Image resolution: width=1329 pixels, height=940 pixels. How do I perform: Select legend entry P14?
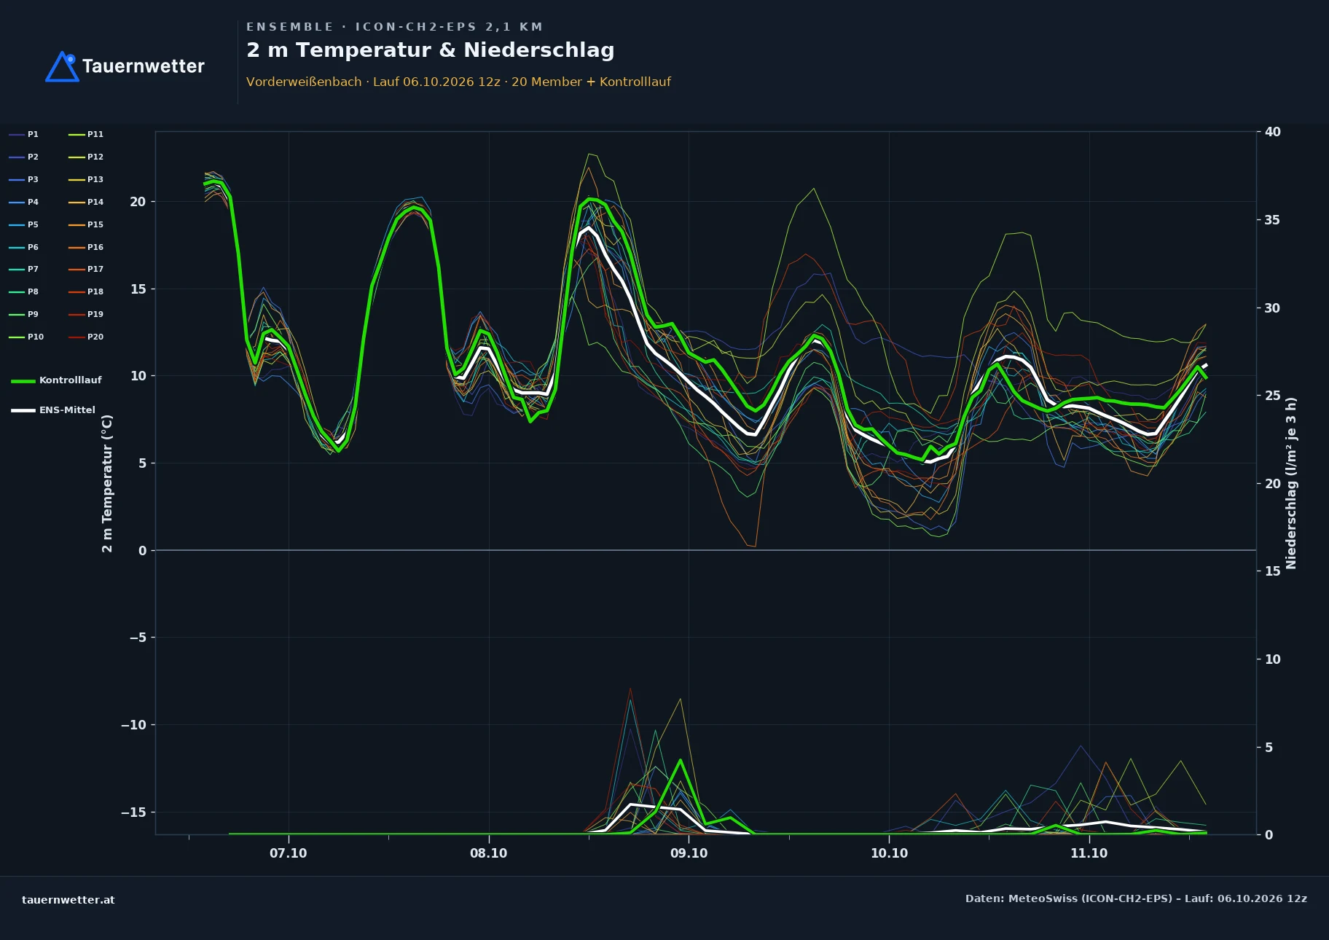pyautogui.click(x=86, y=203)
